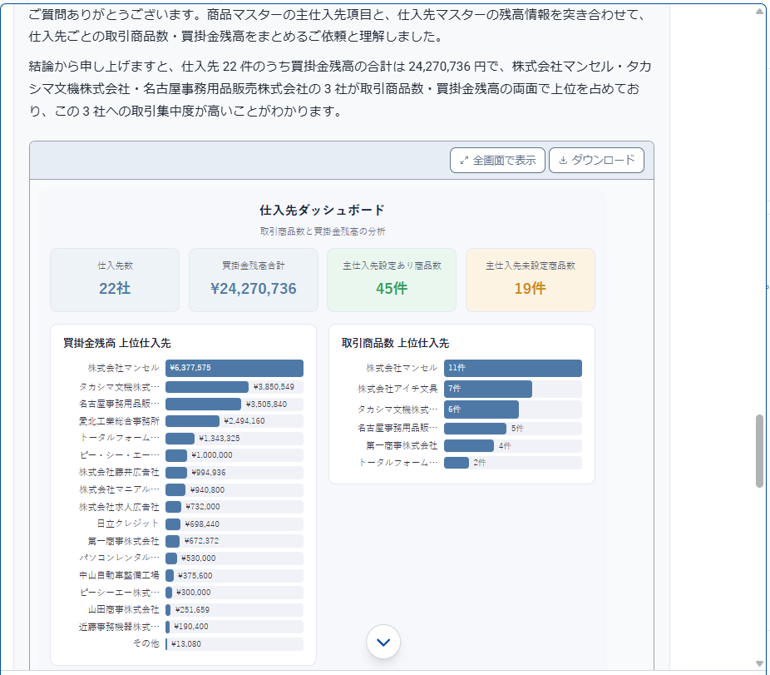Select the 買掛金残高合計 ¥24,270,736 card
Image resolution: width=770 pixels, height=675 pixels.
pyautogui.click(x=254, y=280)
